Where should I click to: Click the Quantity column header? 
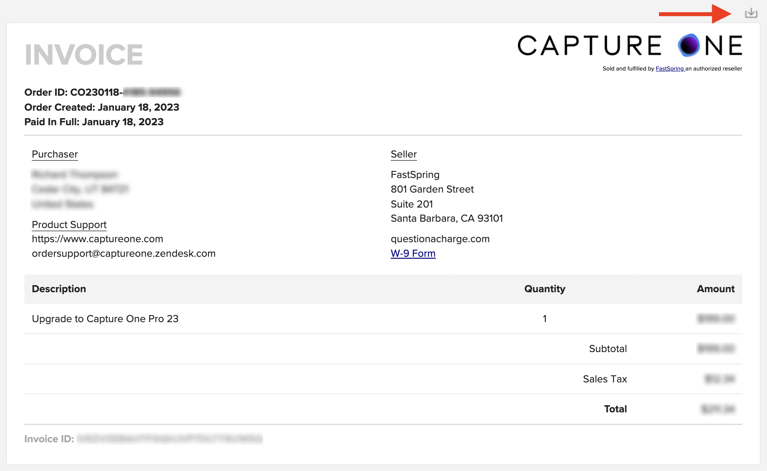[x=545, y=289]
